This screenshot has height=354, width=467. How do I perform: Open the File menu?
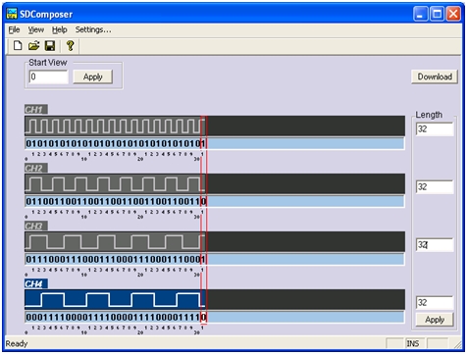[14, 29]
